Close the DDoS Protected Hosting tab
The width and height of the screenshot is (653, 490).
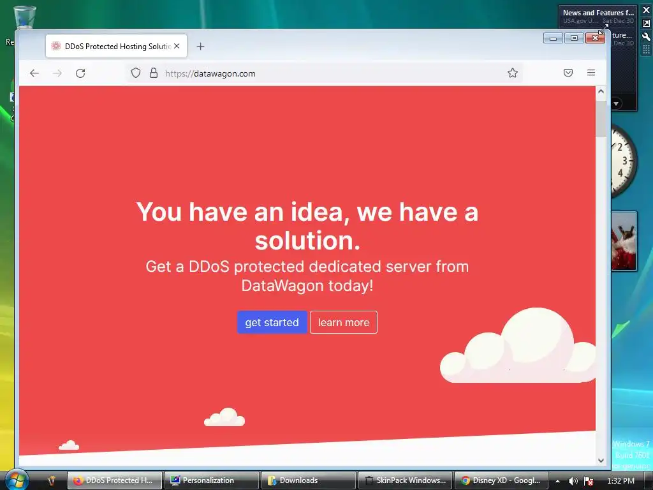point(177,46)
